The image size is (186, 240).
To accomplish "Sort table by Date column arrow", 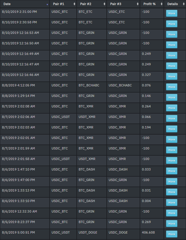I will (47, 5).
